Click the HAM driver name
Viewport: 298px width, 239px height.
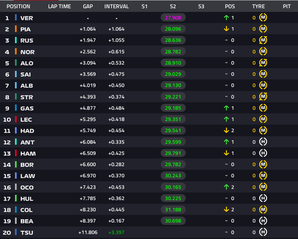[x=28, y=154]
